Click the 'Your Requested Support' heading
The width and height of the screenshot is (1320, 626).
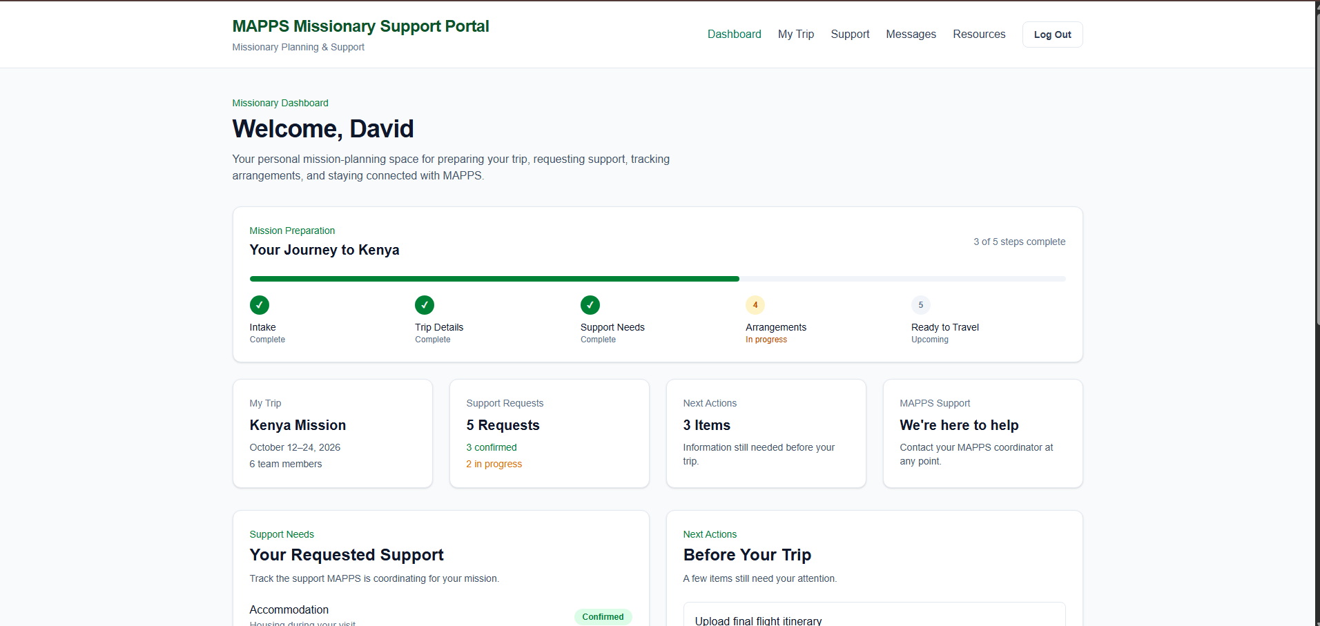[x=347, y=555]
